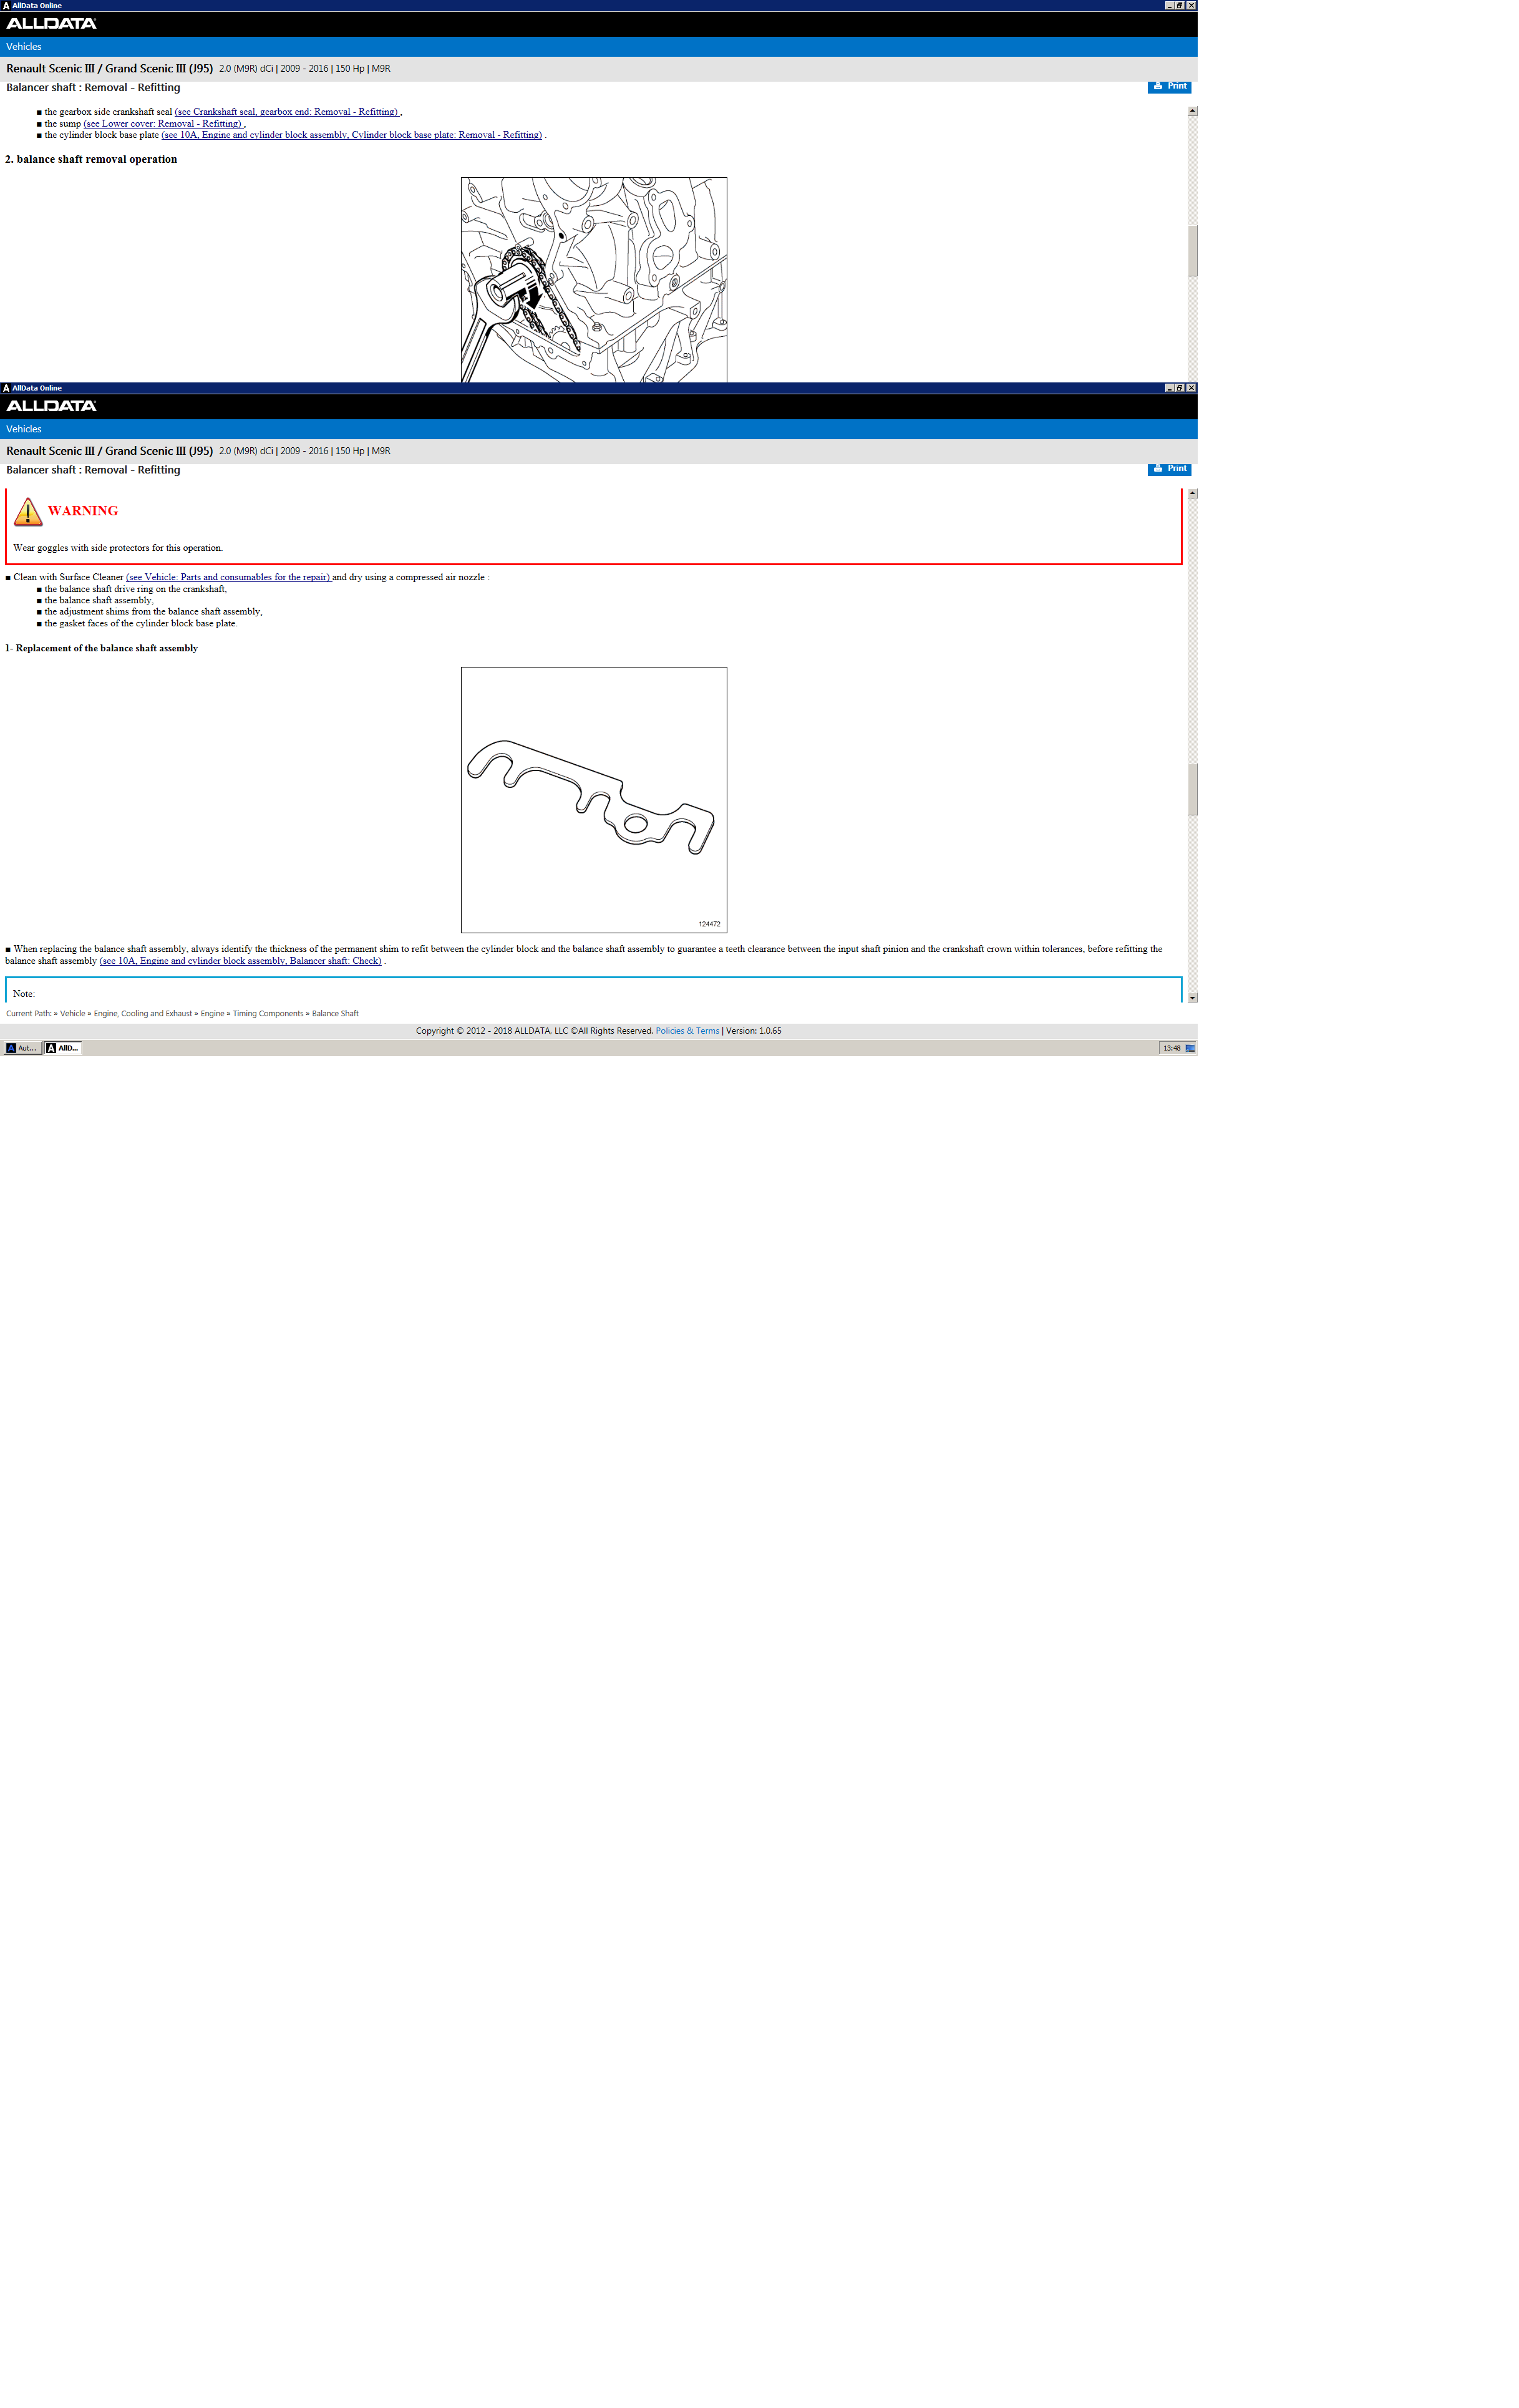Click scroll-up arrow in the lower window
This screenshot has height=2408, width=1519.
1193,494
